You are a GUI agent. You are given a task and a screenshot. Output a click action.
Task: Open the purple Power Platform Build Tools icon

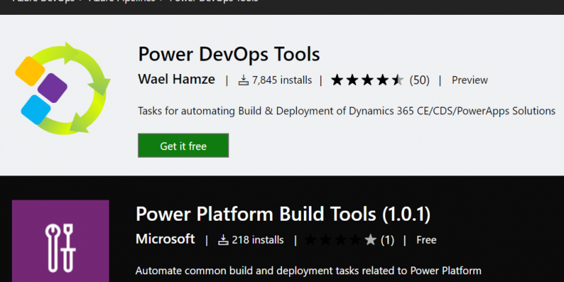pyautogui.click(x=61, y=241)
